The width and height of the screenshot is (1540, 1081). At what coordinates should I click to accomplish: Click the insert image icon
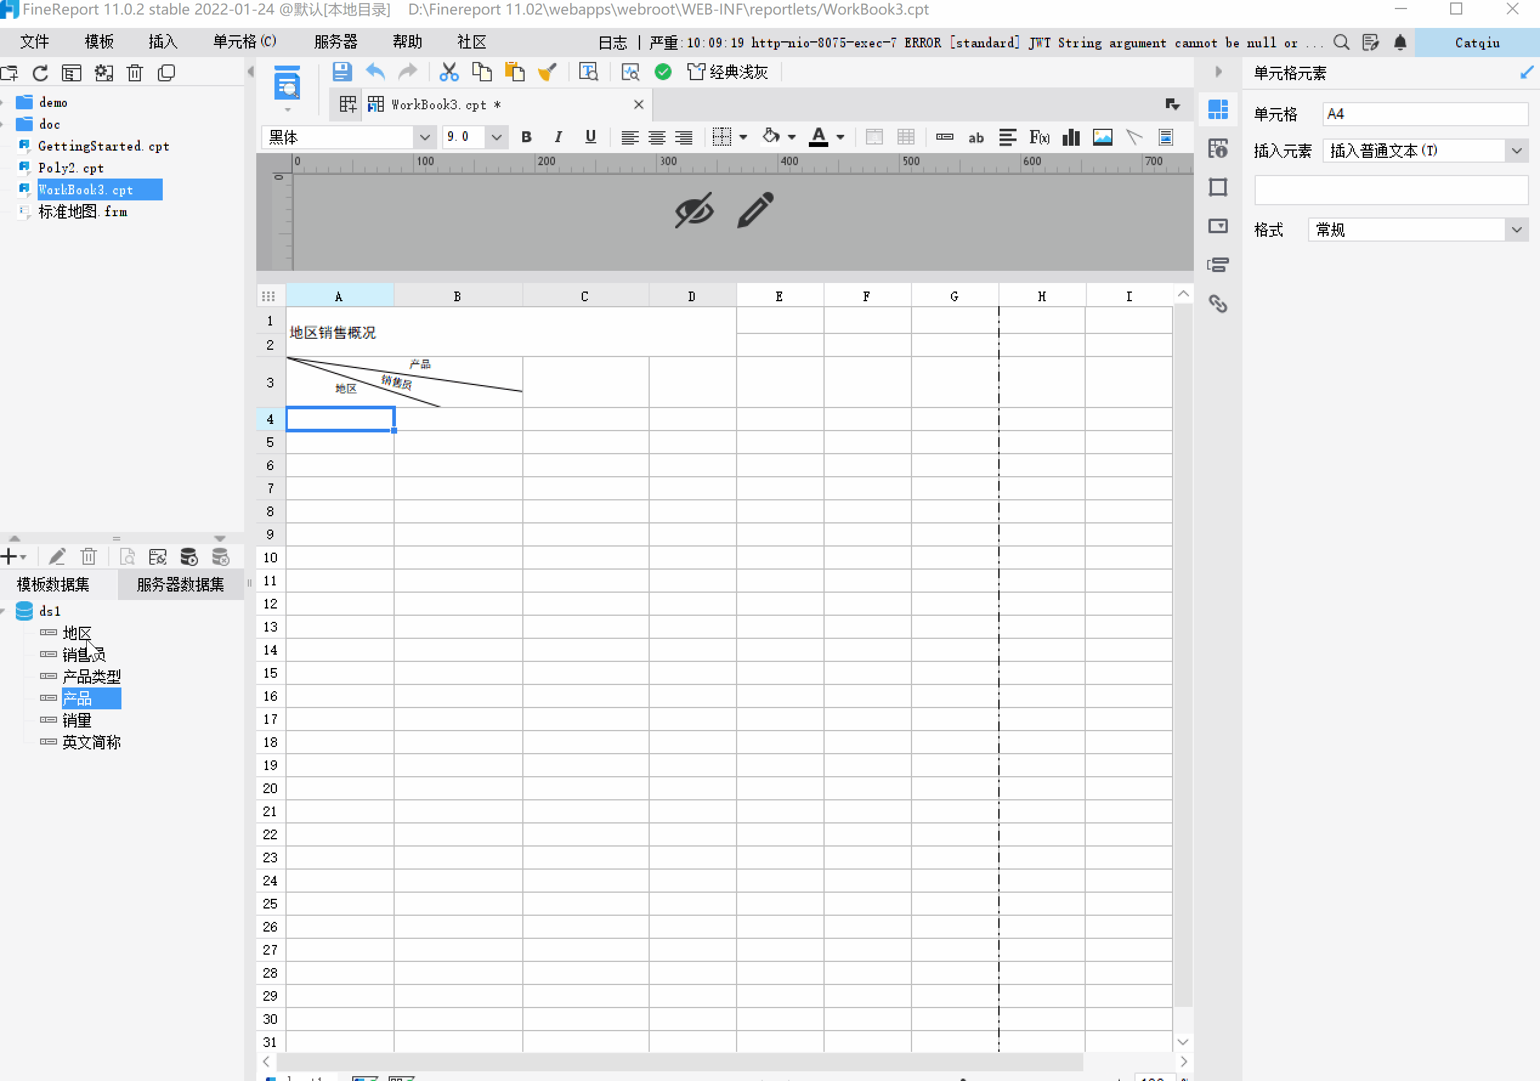click(x=1103, y=137)
